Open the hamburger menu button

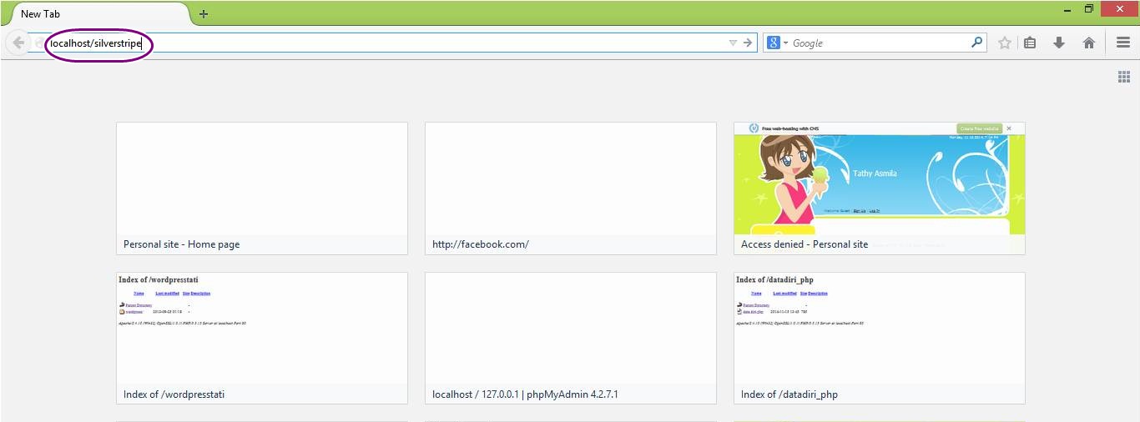click(x=1123, y=43)
